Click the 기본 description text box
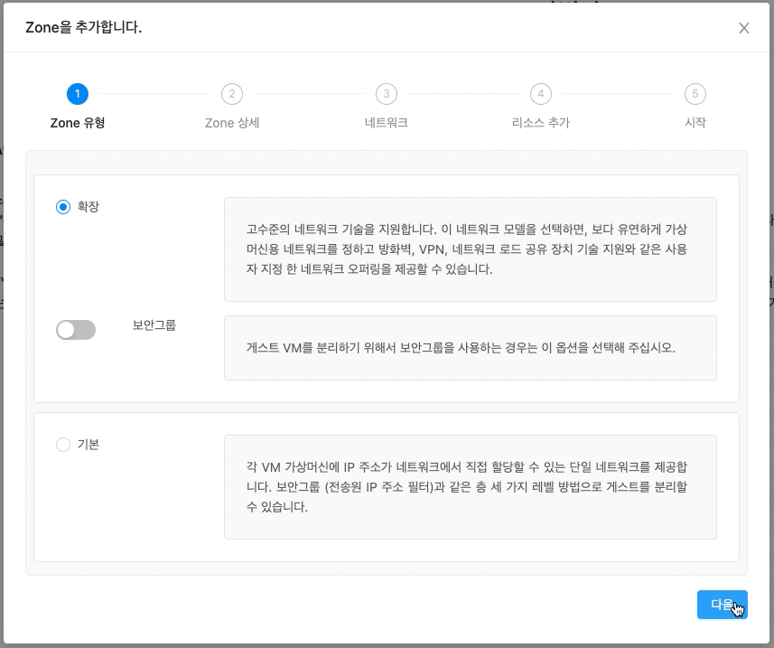774x648 pixels. click(470, 486)
